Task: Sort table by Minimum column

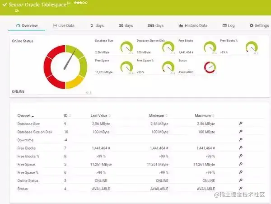Action: pos(159,116)
